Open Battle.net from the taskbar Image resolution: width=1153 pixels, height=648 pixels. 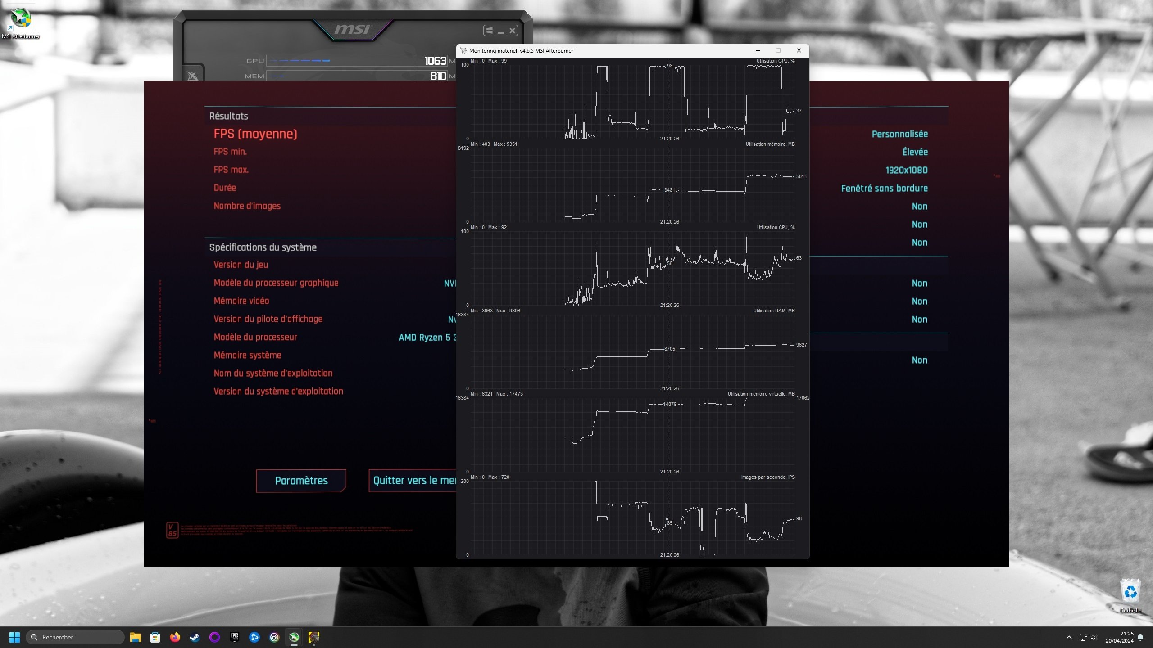coord(254,637)
